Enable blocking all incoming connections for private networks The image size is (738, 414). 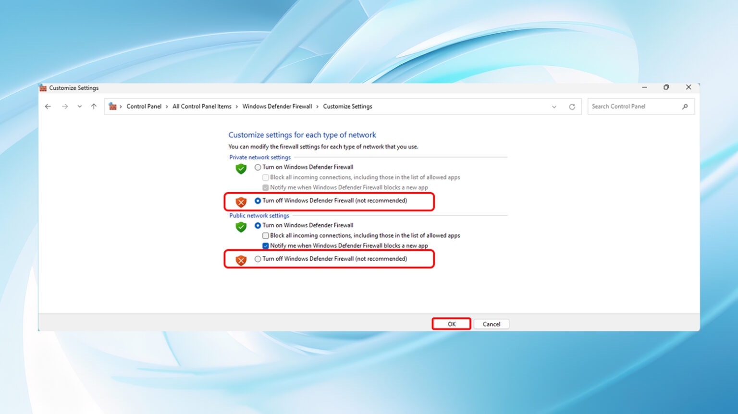tap(265, 177)
